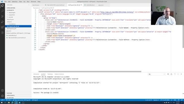Click the bottom activity bar icon below Extensions
This screenshot has height=104, width=184.
(x=3, y=33)
